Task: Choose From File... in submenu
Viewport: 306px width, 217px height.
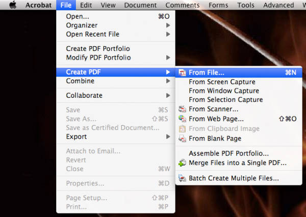Action: (239, 72)
